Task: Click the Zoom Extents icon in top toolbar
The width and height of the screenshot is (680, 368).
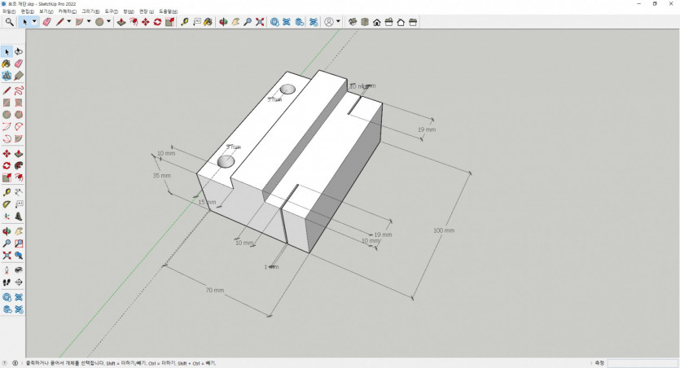Action: (x=260, y=22)
